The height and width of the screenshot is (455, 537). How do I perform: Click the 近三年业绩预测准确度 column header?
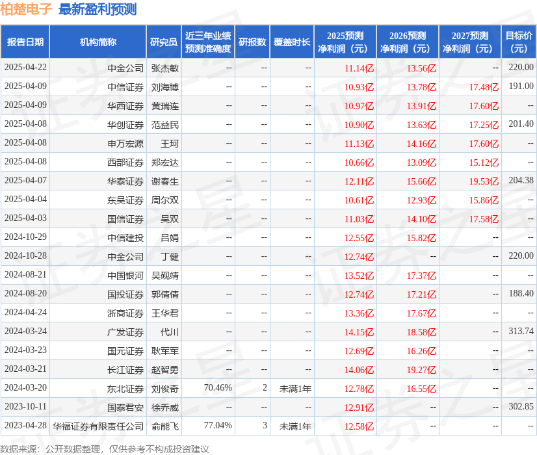208,42
